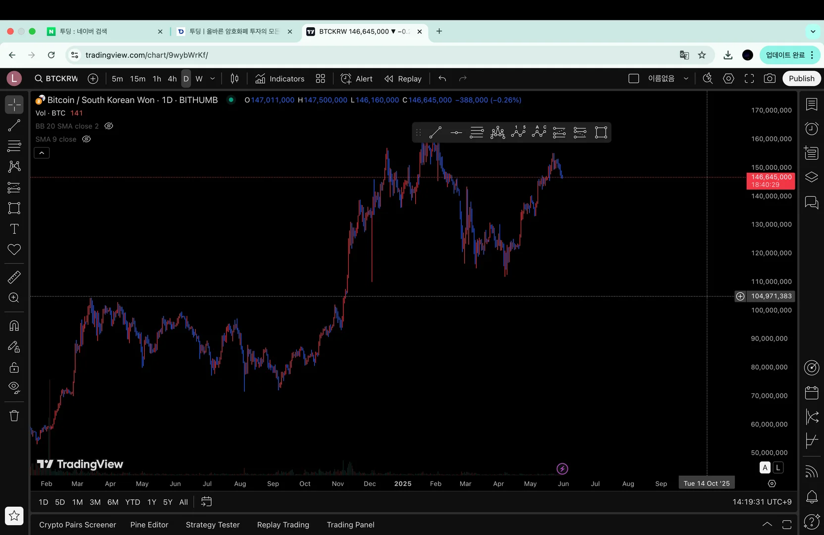Image resolution: width=824 pixels, height=535 pixels.
Task: Toggle lock all drawing tools
Action: (14, 368)
